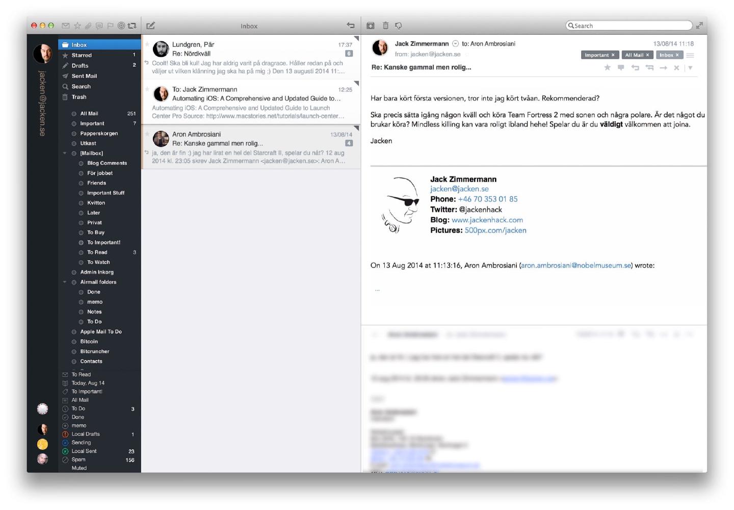Delete the message with the trash icon
The width and height of the screenshot is (734, 510).
[385, 25]
